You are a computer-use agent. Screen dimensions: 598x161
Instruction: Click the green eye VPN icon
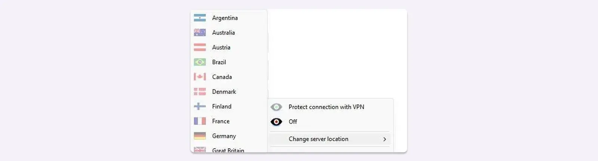pos(276,107)
